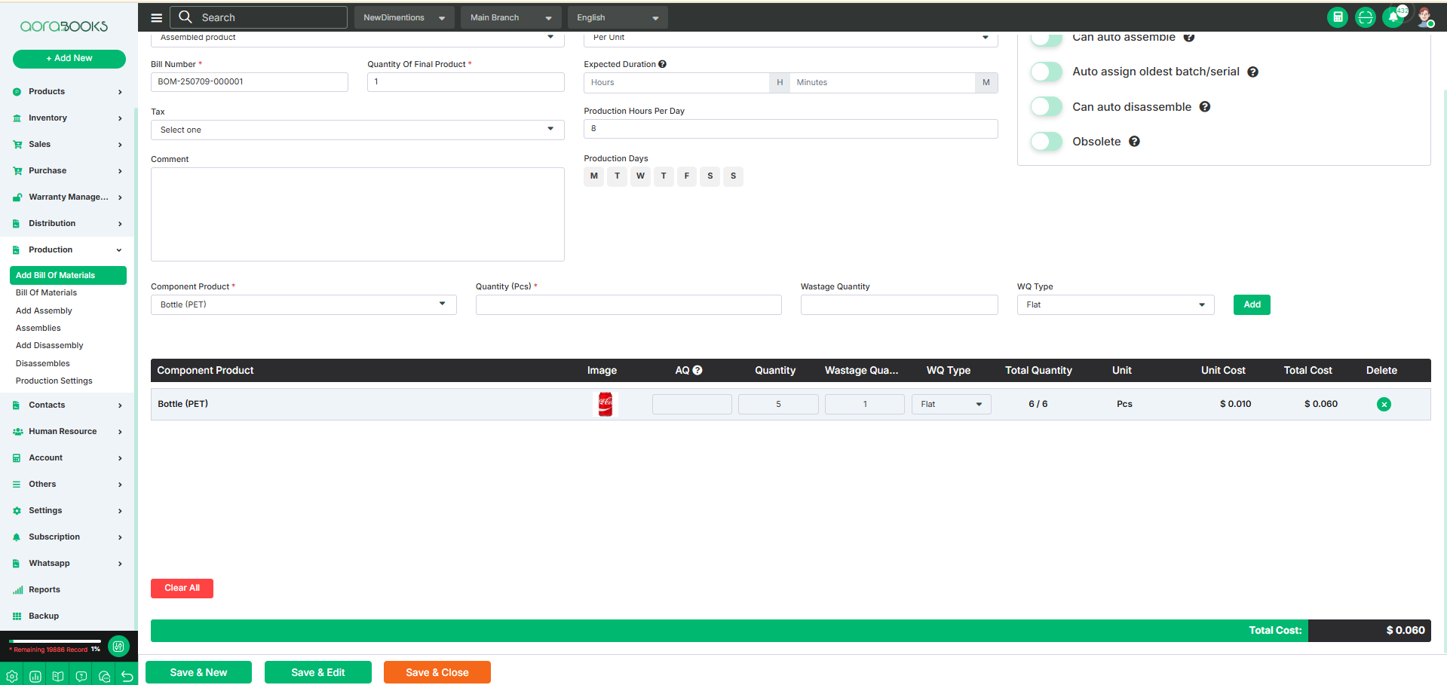1447x685 pixels.
Task: Open the user profile avatar
Action: point(1424,17)
